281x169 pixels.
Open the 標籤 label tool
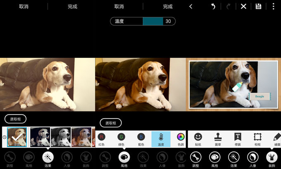coord(238,139)
